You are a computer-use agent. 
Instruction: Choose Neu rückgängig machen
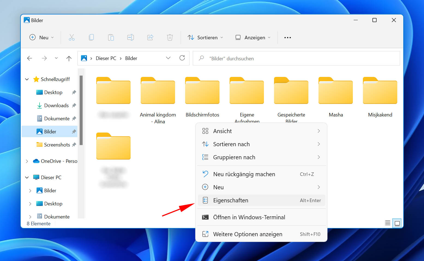pyautogui.click(x=261, y=174)
